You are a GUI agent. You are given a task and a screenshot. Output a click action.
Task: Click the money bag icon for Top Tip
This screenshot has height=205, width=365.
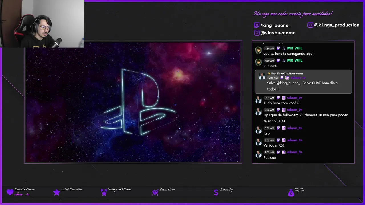point(291,193)
